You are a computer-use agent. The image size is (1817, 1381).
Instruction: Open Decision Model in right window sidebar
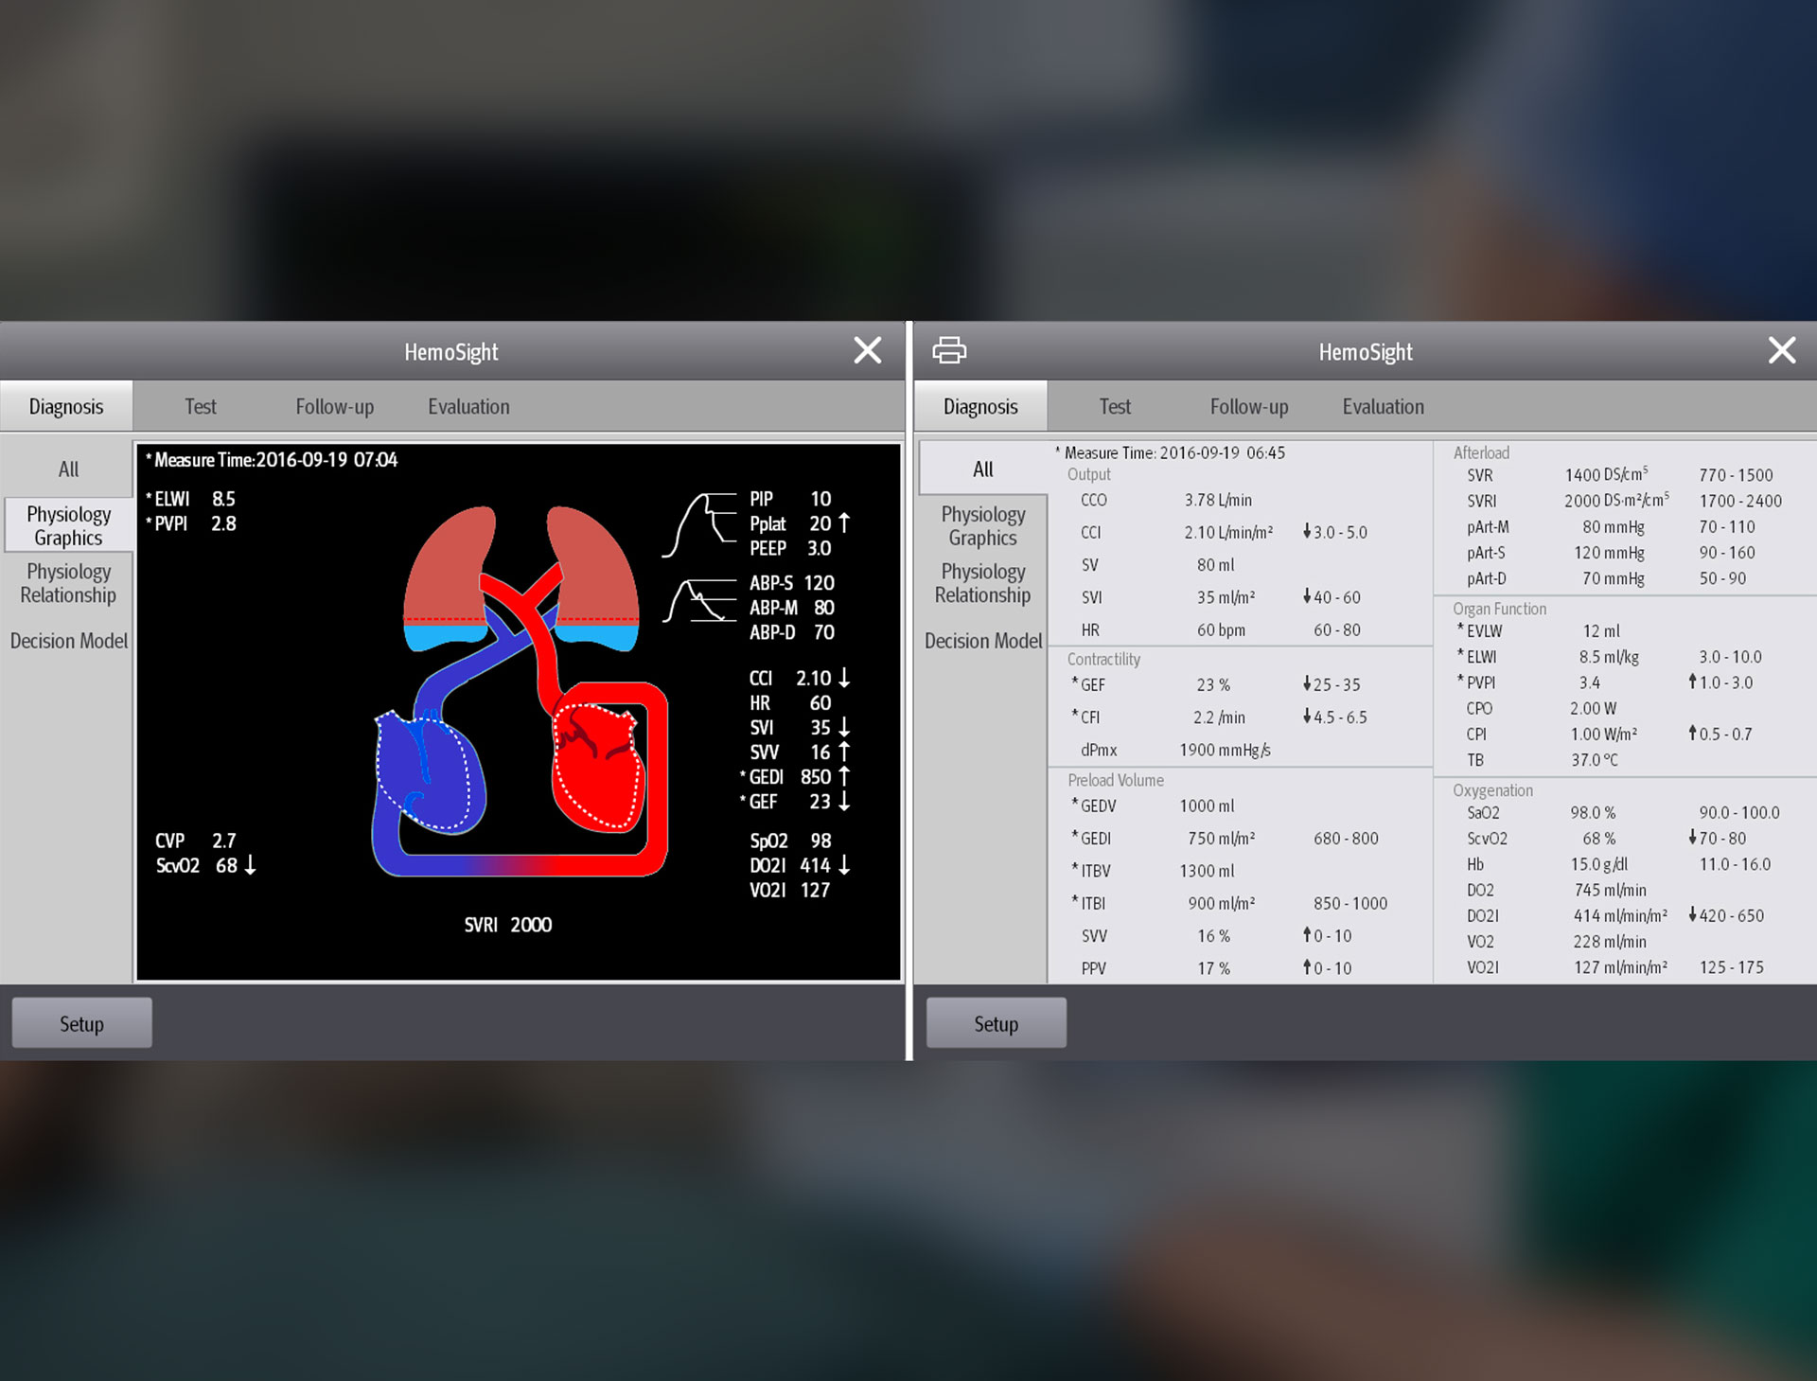pos(982,641)
